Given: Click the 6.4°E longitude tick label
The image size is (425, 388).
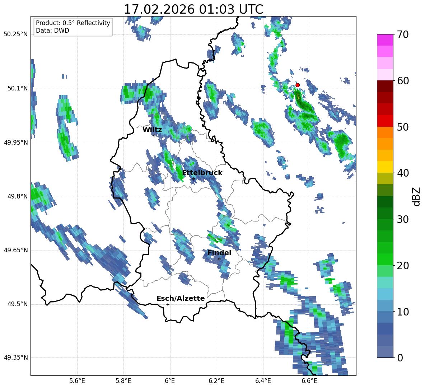Looking at the screenshot, I should pyautogui.click(x=263, y=381).
